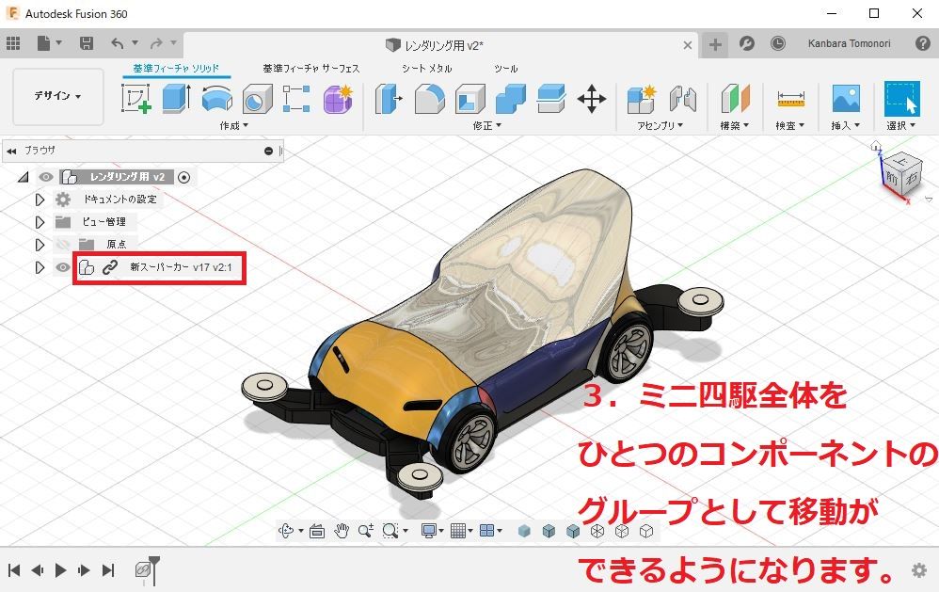The image size is (939, 592).
Task: Collapse the ブラウザ panel with arrows
Action: coord(11,151)
